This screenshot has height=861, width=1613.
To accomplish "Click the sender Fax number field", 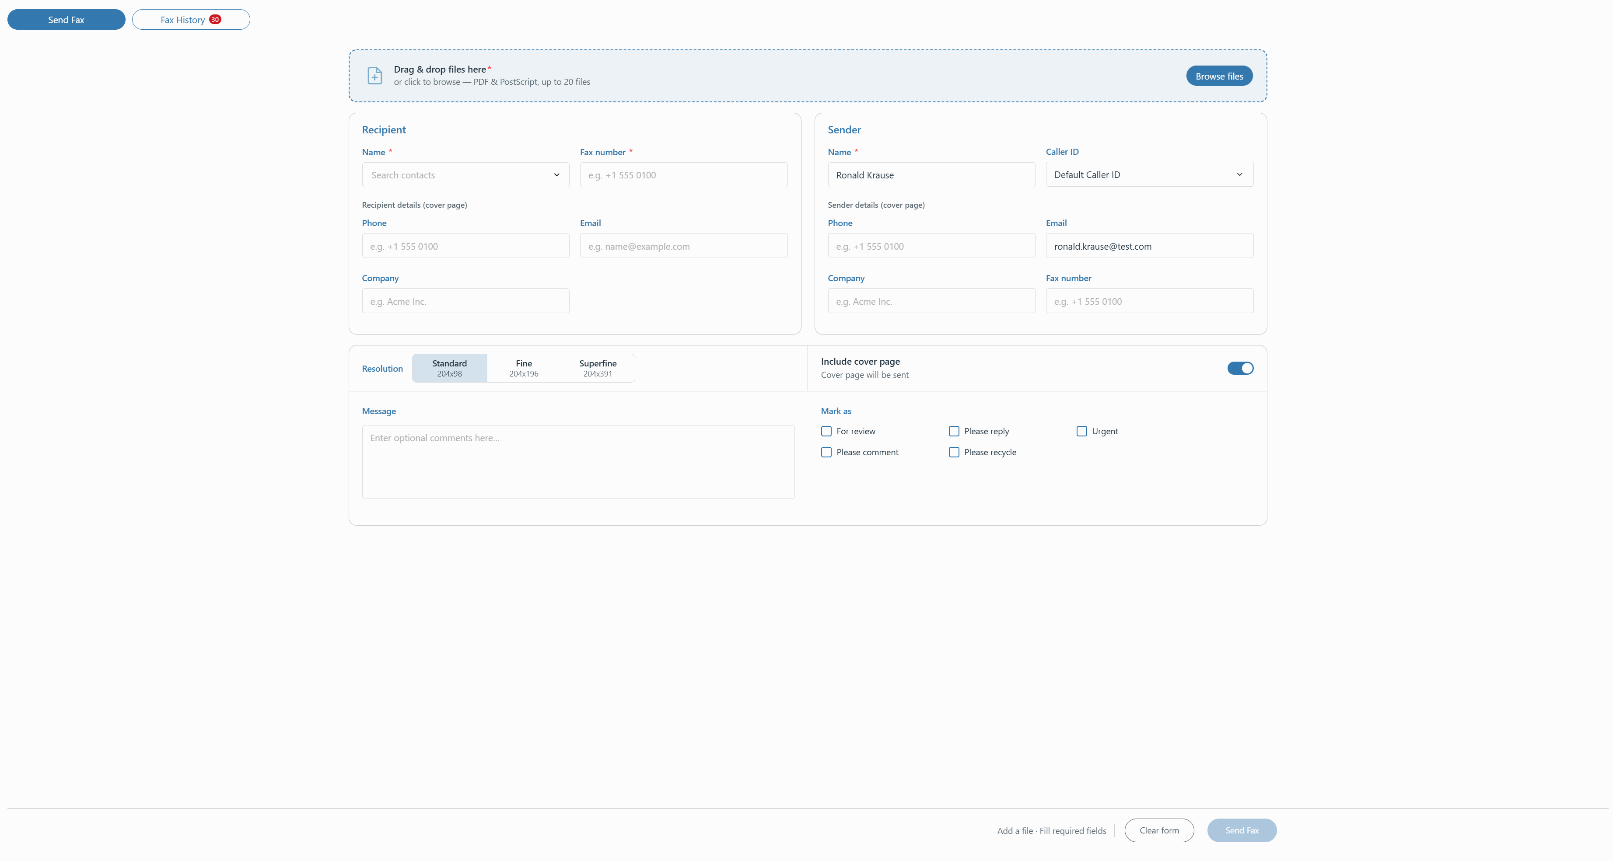I will [1149, 300].
